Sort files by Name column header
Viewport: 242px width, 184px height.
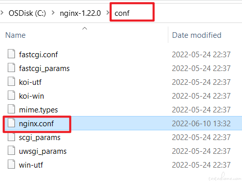tap(15, 35)
